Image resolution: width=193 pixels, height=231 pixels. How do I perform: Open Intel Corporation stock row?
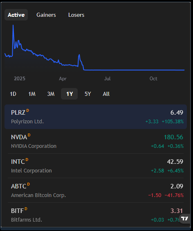(96, 166)
